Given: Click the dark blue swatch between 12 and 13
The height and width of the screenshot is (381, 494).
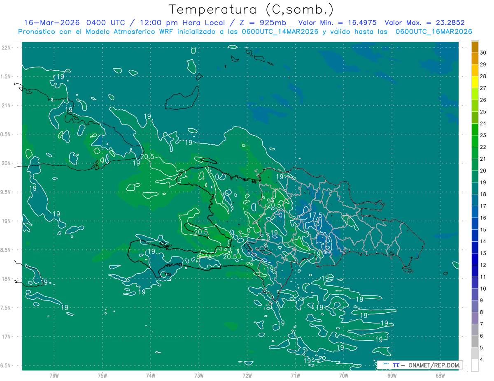Looking at the screenshot, I should pyautogui.click(x=475, y=259).
